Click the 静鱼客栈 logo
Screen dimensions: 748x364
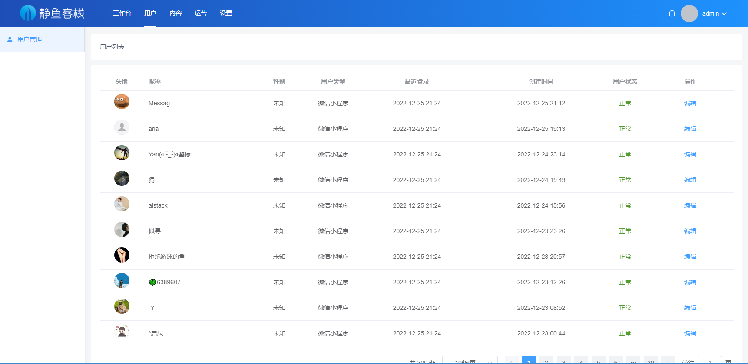coord(52,13)
